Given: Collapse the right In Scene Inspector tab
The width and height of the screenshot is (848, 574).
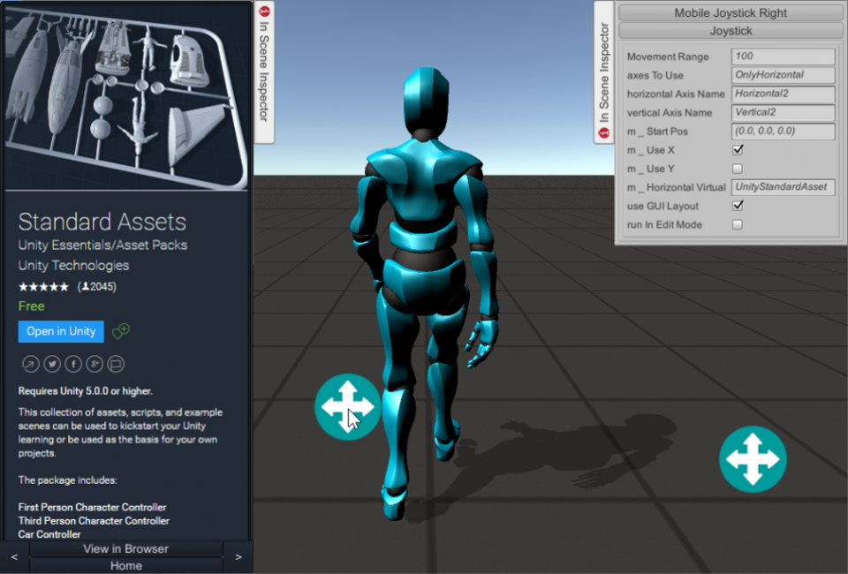Looking at the screenshot, I should click(x=604, y=72).
